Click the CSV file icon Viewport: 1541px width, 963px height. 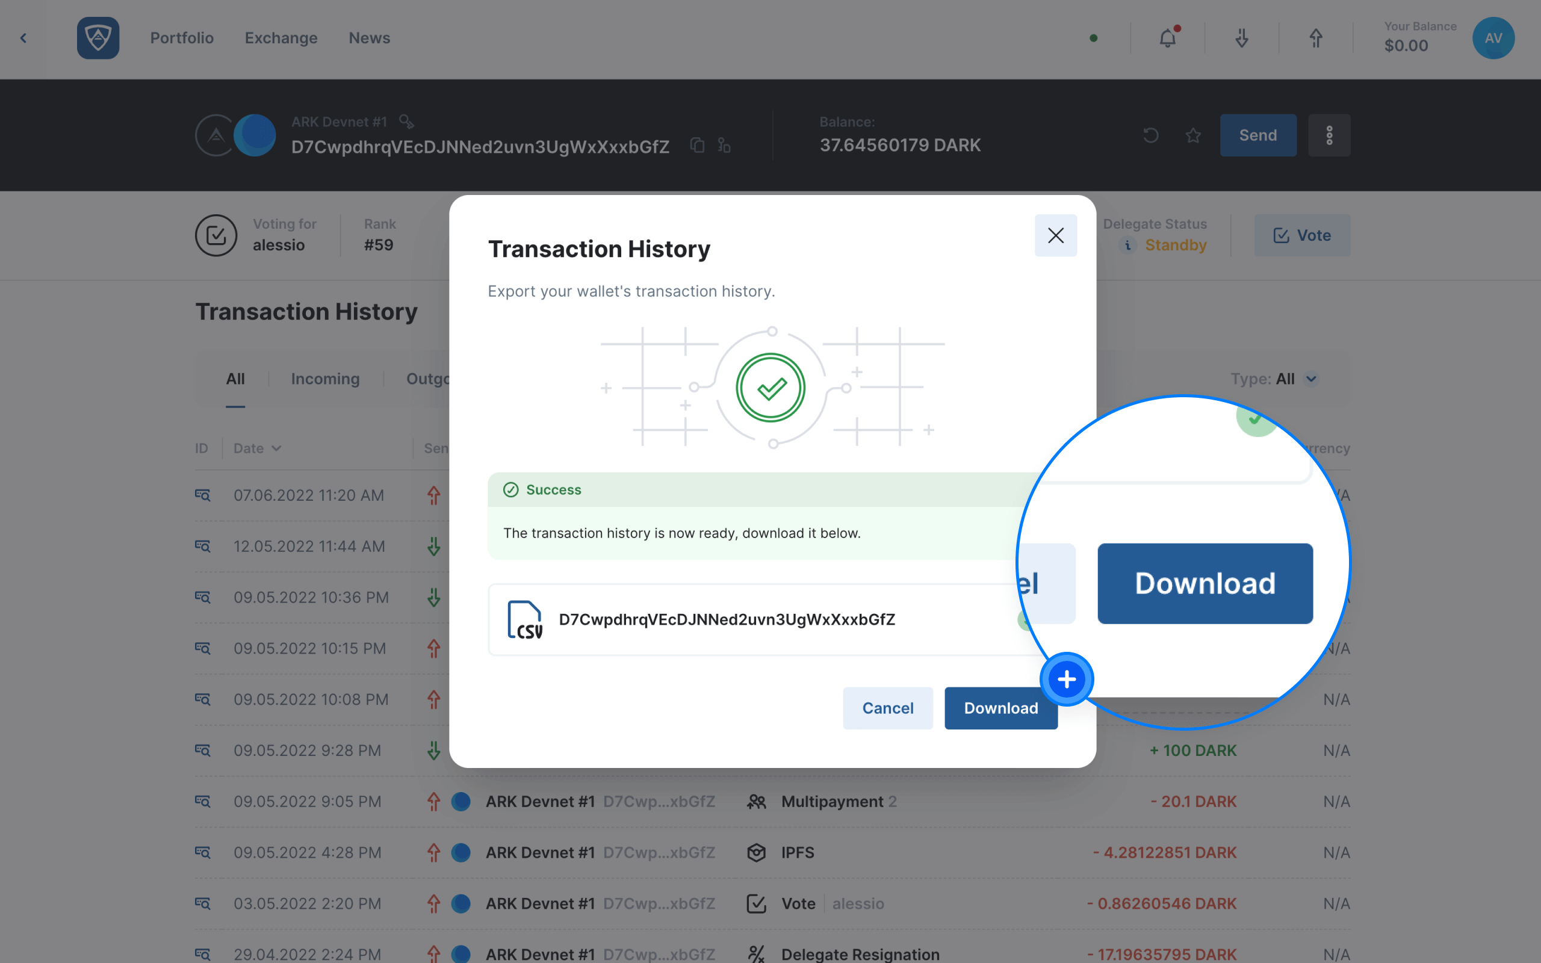[525, 620]
